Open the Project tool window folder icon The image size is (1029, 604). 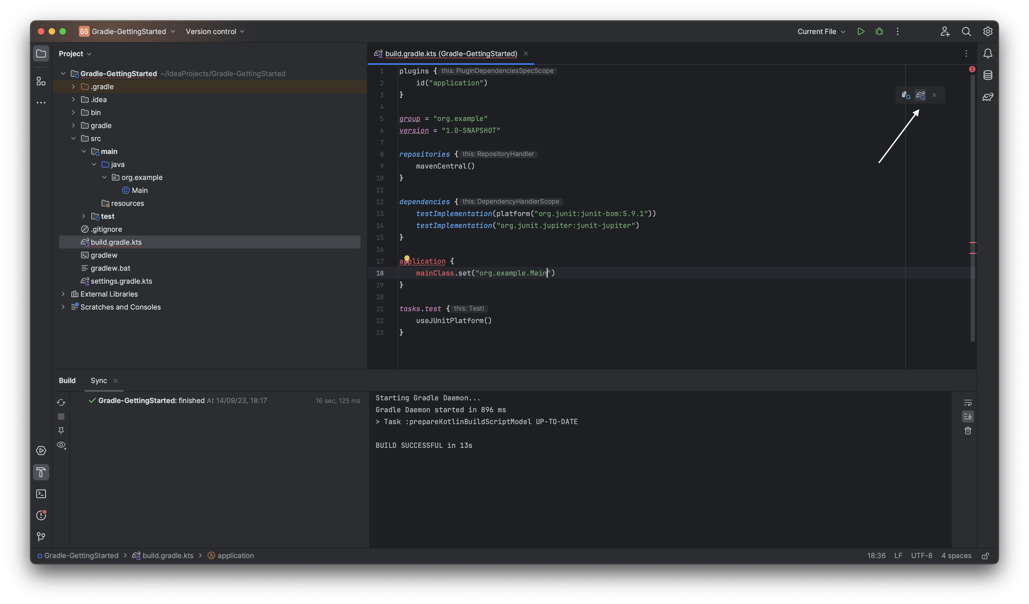[x=41, y=53]
